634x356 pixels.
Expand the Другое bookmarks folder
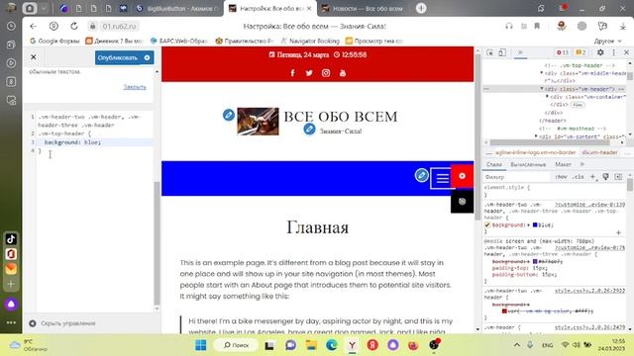[607, 41]
